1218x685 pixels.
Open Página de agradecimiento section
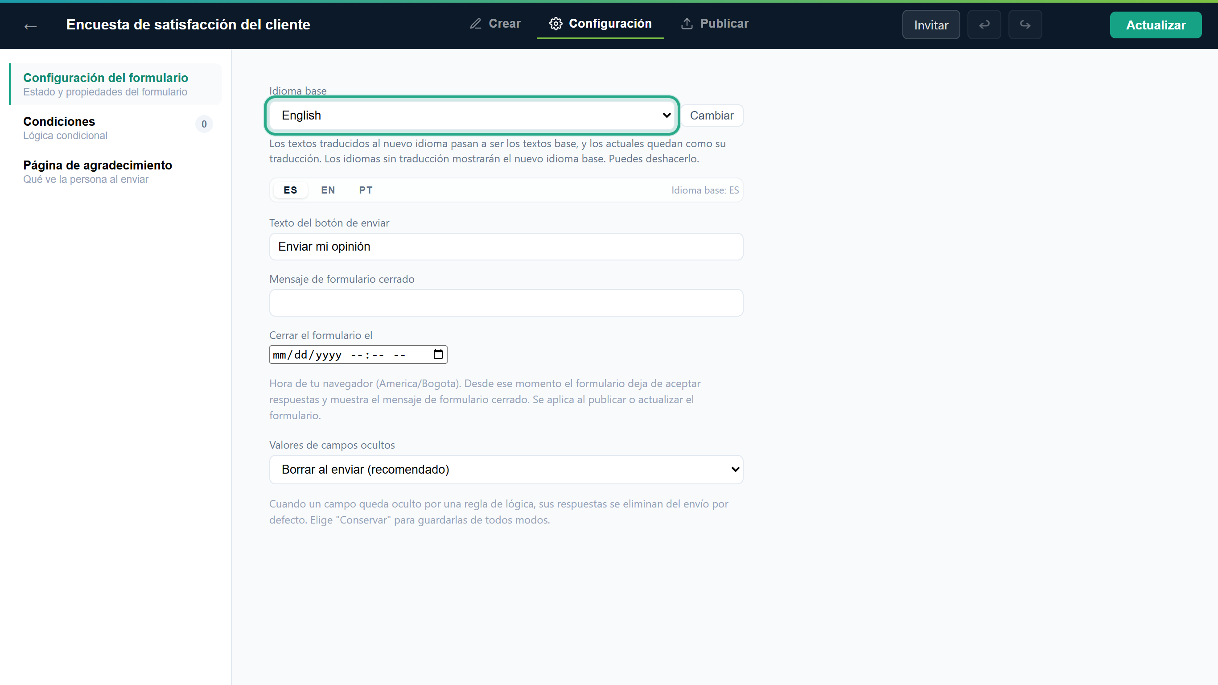coord(116,172)
